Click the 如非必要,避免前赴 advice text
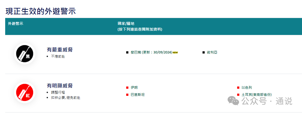Image resolution: width=302 pixels, height=113 pixels. click(65, 98)
